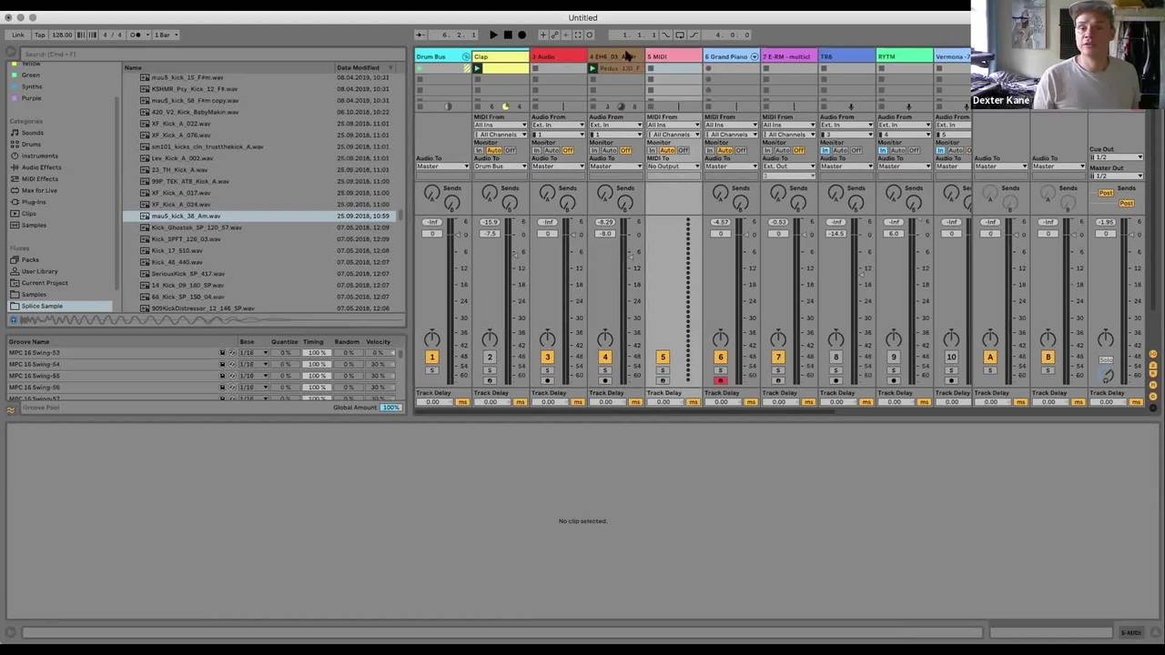The width and height of the screenshot is (1165, 655).
Task: Toggle track activator 2 for Clap
Action: pos(490,358)
